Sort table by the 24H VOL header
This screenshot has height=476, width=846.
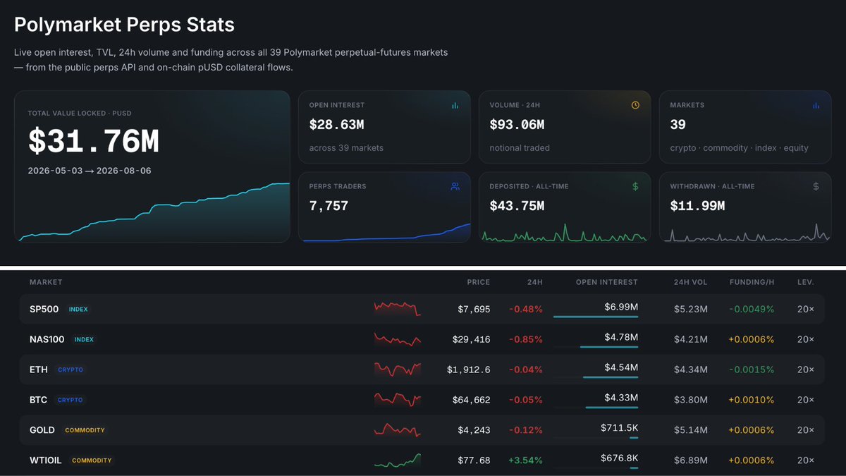tap(690, 282)
